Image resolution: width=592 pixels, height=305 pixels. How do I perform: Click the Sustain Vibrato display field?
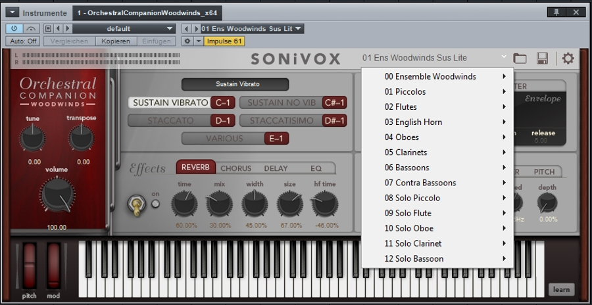click(235, 84)
